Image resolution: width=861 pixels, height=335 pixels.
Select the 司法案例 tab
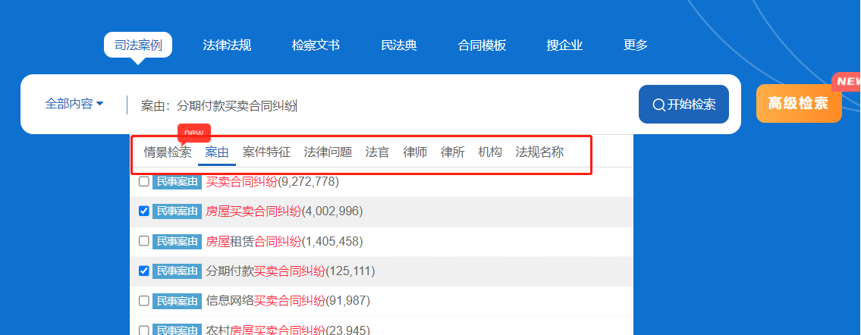(x=138, y=45)
